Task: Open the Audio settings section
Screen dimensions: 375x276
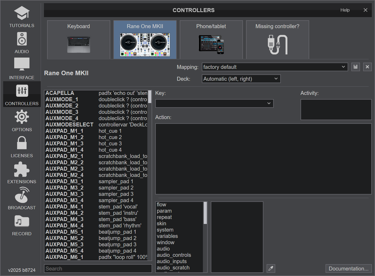Action: 22,43
